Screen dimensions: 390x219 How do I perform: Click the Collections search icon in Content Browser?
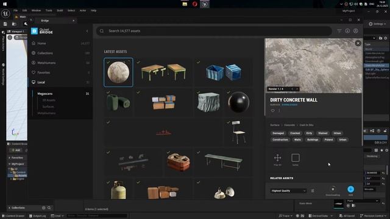[x=49, y=208]
